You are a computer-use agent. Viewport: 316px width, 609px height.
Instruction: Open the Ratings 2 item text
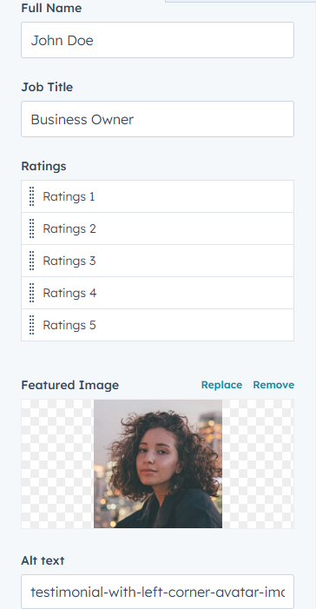pos(69,228)
